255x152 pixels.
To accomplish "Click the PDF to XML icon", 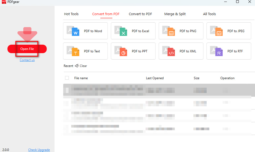I will coord(168,51).
